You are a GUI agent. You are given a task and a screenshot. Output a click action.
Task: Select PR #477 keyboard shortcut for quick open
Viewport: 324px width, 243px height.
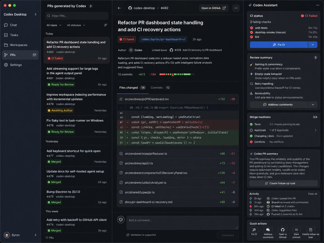point(77,156)
